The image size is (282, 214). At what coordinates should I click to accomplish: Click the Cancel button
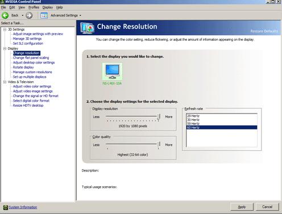click(267, 207)
